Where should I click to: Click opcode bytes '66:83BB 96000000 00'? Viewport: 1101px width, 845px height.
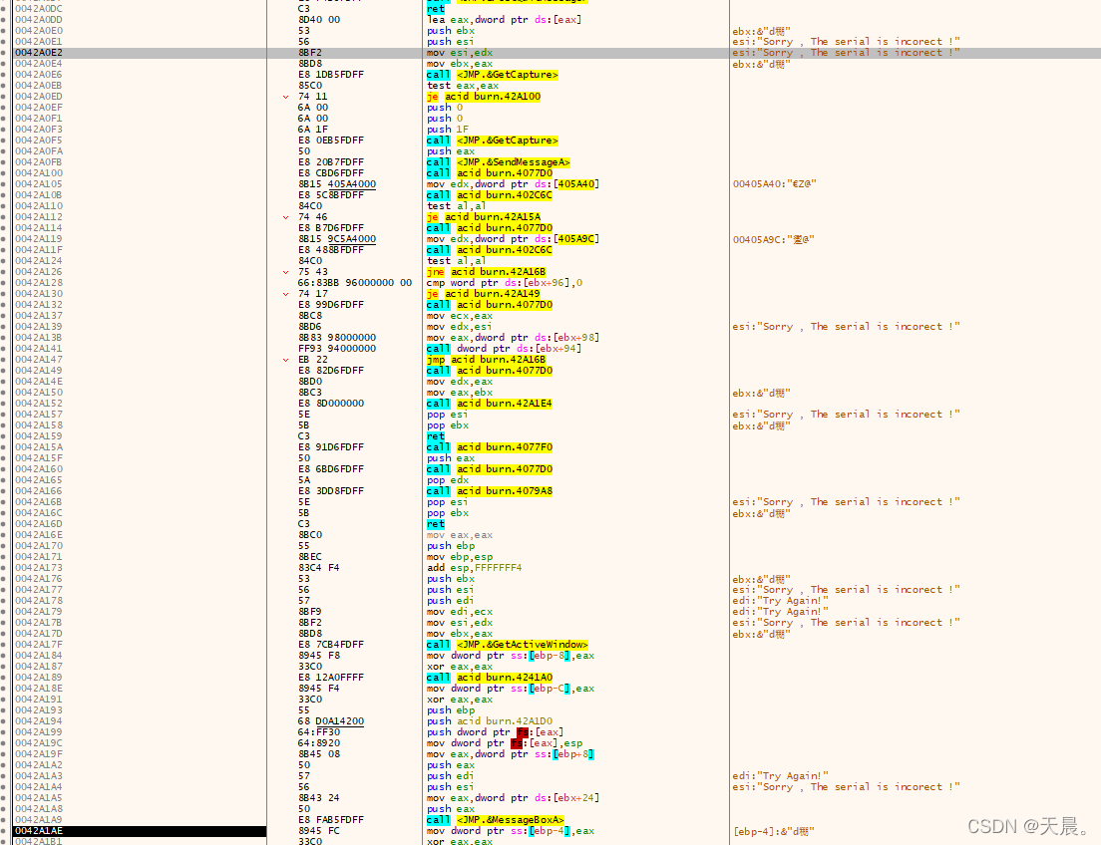point(355,283)
